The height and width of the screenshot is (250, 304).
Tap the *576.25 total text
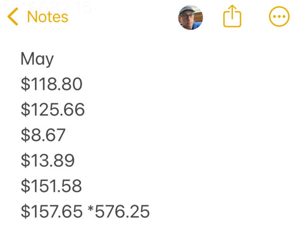click(x=119, y=211)
